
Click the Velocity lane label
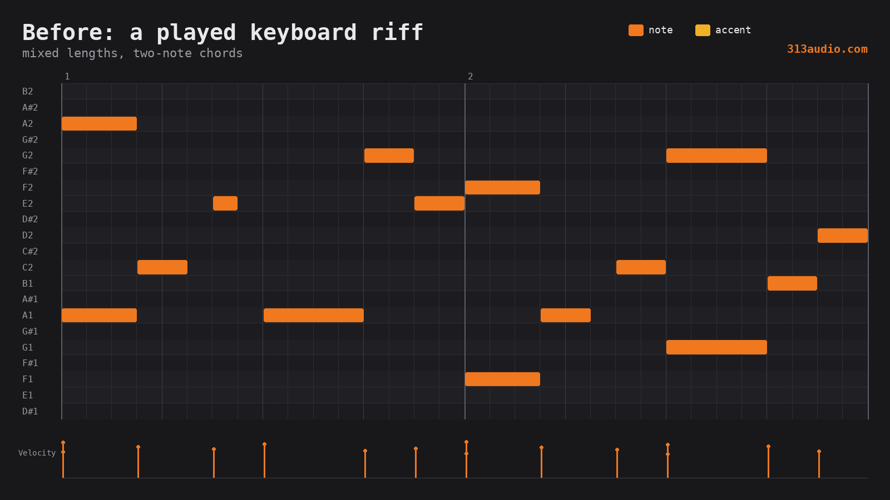pyautogui.click(x=37, y=453)
